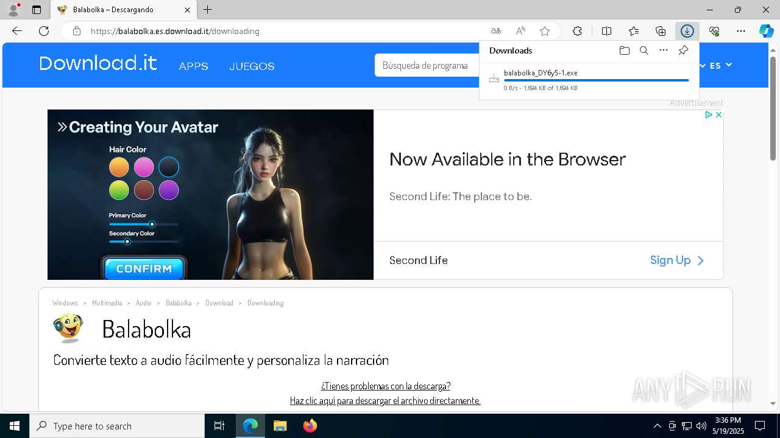Select the Balabolka – Descargando tab
Screen dimensions: 780x438
124,10
